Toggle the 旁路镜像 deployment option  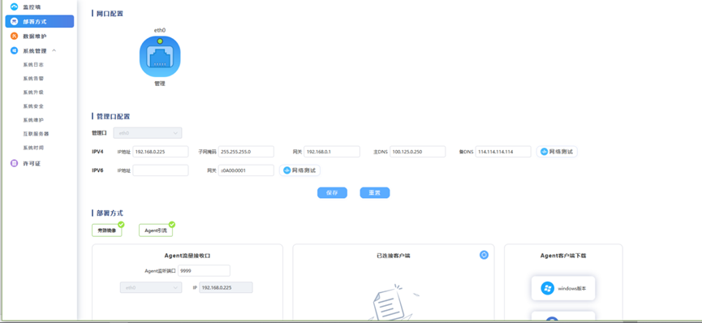[x=107, y=230]
